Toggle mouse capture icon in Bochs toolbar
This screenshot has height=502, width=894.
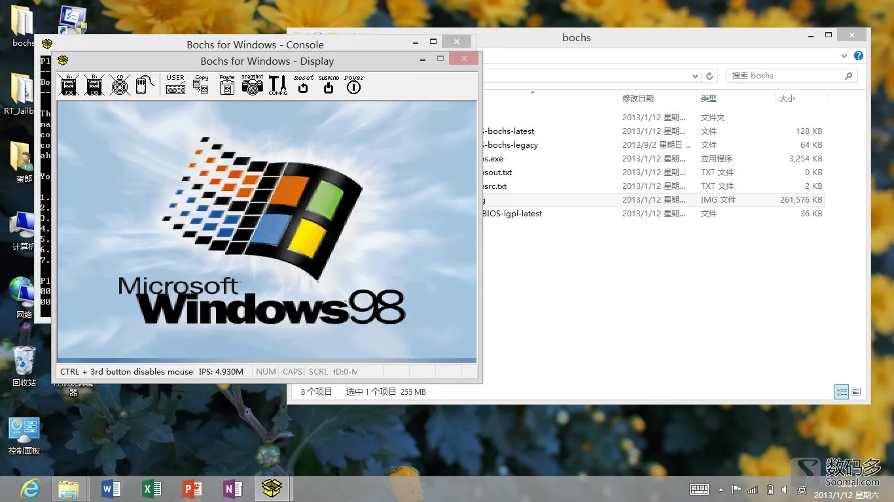pos(145,85)
